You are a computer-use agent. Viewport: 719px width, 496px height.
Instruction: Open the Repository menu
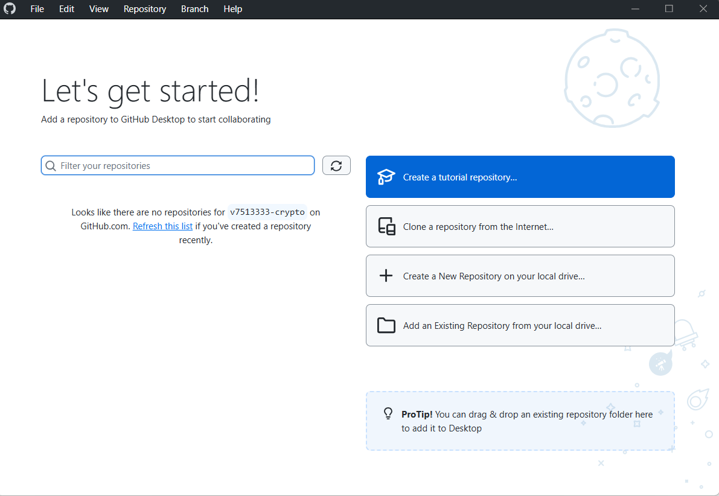144,8
